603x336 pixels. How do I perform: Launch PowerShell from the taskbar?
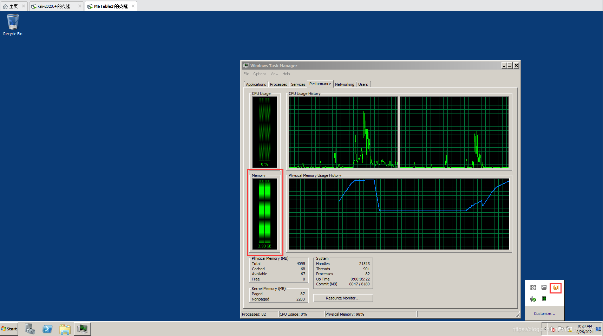(x=47, y=329)
